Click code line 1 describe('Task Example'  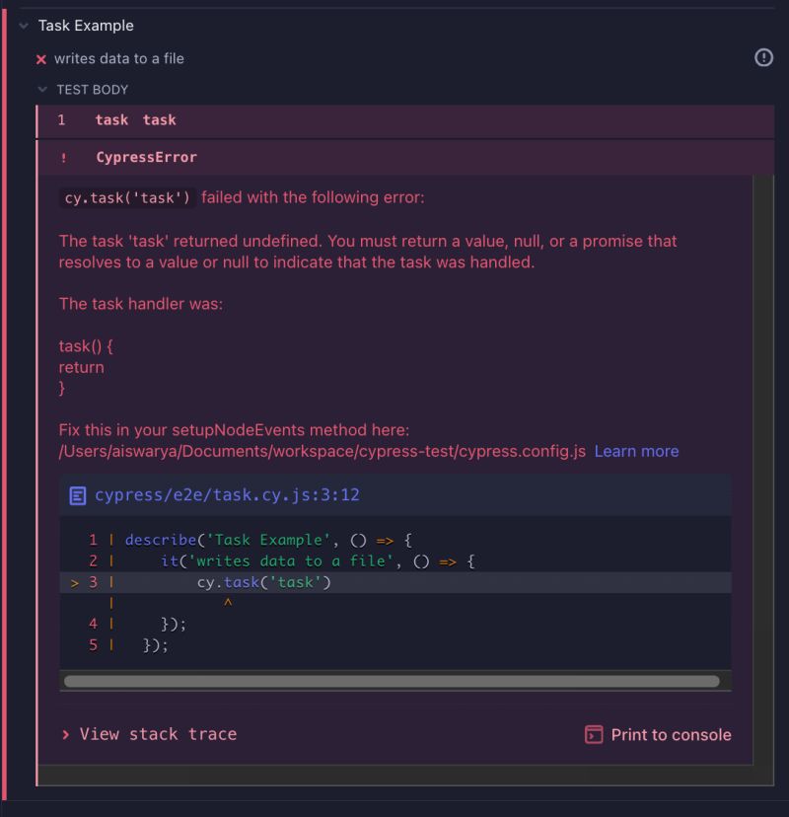coord(268,541)
